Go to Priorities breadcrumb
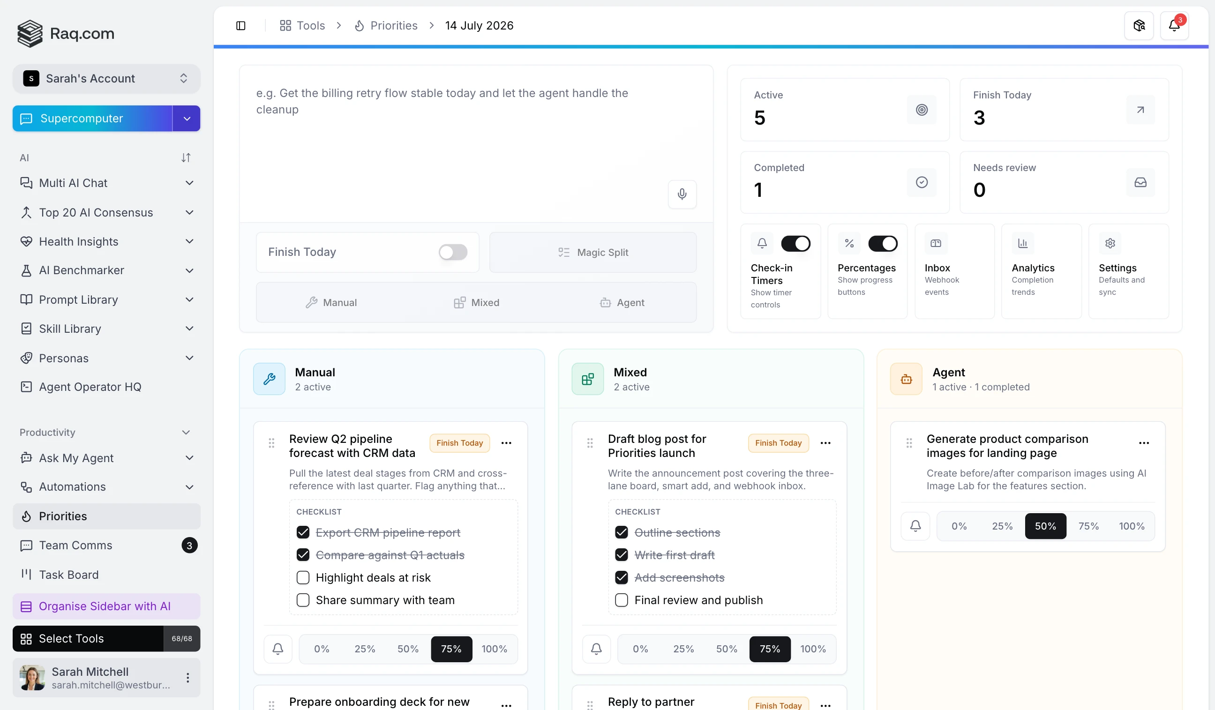The image size is (1215, 710). (x=386, y=26)
